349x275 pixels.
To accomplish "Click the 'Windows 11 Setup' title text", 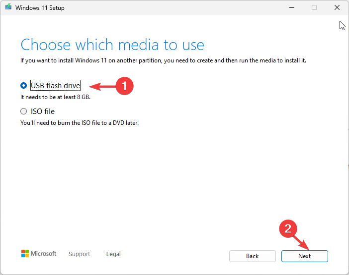I will tap(40, 8).
